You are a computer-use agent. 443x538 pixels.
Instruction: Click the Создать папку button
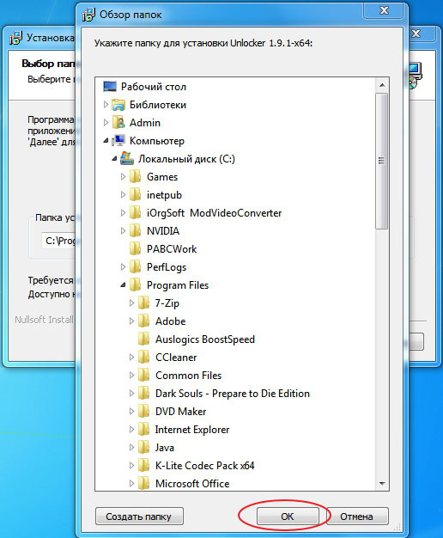(139, 516)
